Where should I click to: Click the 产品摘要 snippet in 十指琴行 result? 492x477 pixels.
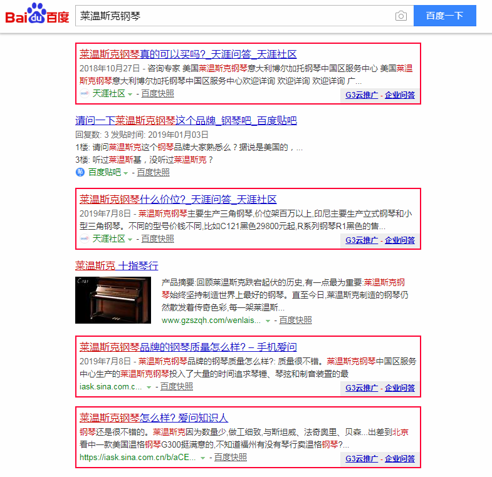coord(285,295)
